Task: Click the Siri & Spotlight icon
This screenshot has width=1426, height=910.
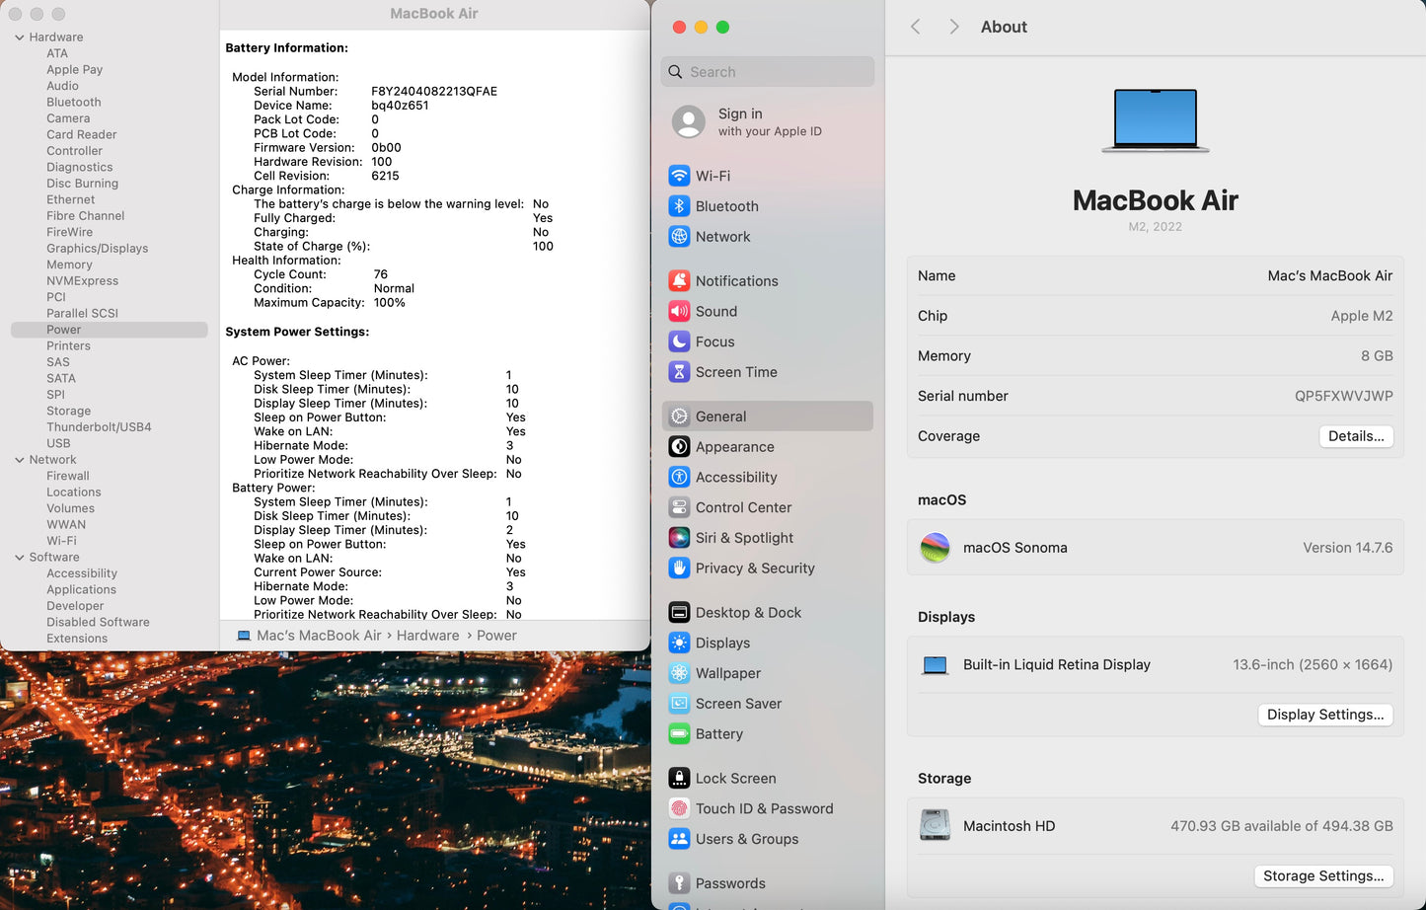Action: pyautogui.click(x=679, y=538)
